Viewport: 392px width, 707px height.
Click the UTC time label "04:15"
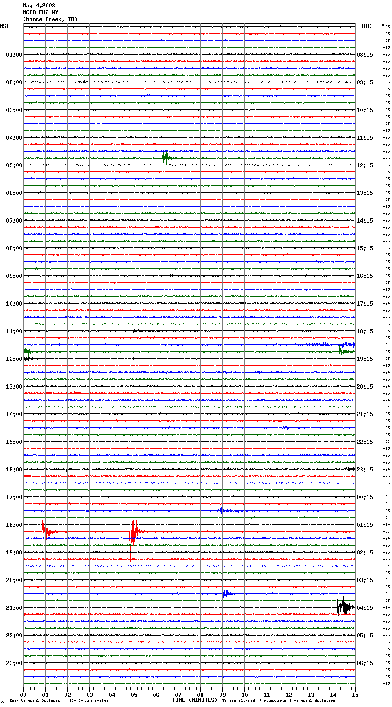pyautogui.click(x=365, y=608)
